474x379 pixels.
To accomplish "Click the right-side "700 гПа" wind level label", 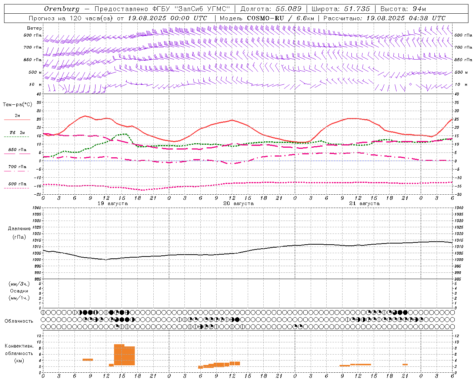I will pos(463,47).
